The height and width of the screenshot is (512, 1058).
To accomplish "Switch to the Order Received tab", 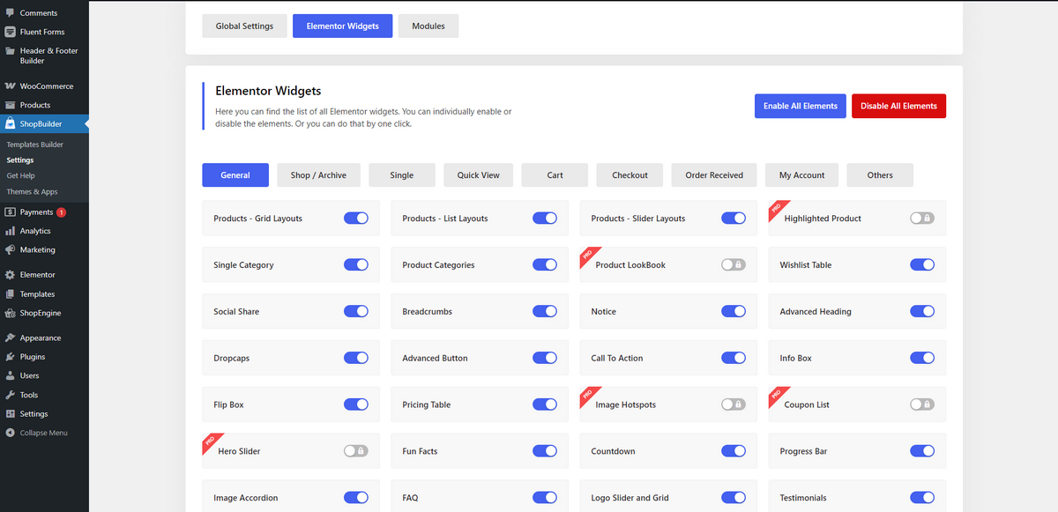I will (714, 175).
